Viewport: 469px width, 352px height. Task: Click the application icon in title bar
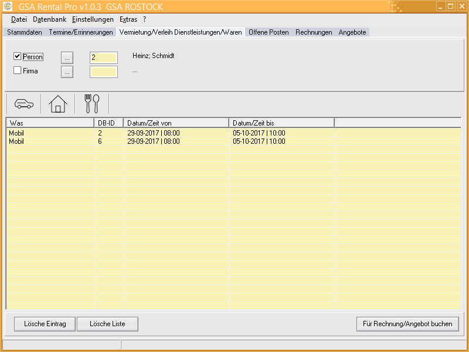coord(8,6)
